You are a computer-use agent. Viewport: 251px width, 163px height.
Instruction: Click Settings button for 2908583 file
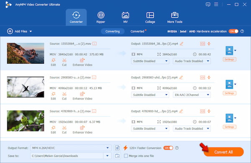pyautogui.click(x=229, y=93)
